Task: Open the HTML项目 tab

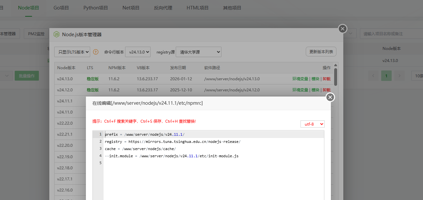Action: point(197,8)
